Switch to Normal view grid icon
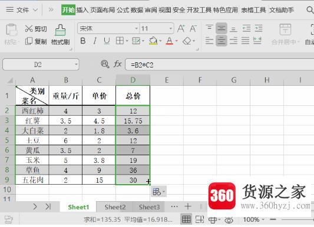Image resolution: width=314 pixels, height=227 pixels. pyautogui.click(x=186, y=219)
